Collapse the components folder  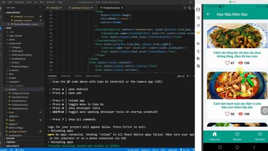coord(15,44)
